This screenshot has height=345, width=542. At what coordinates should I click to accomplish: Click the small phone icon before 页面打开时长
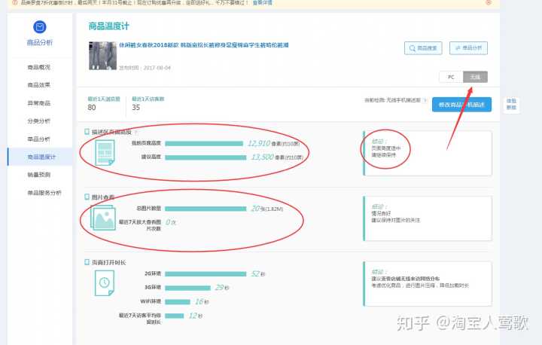click(87, 262)
